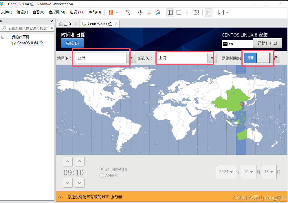Take a snapshot using the clock icon
The height and width of the screenshot is (203, 288).
[x=140, y=12]
